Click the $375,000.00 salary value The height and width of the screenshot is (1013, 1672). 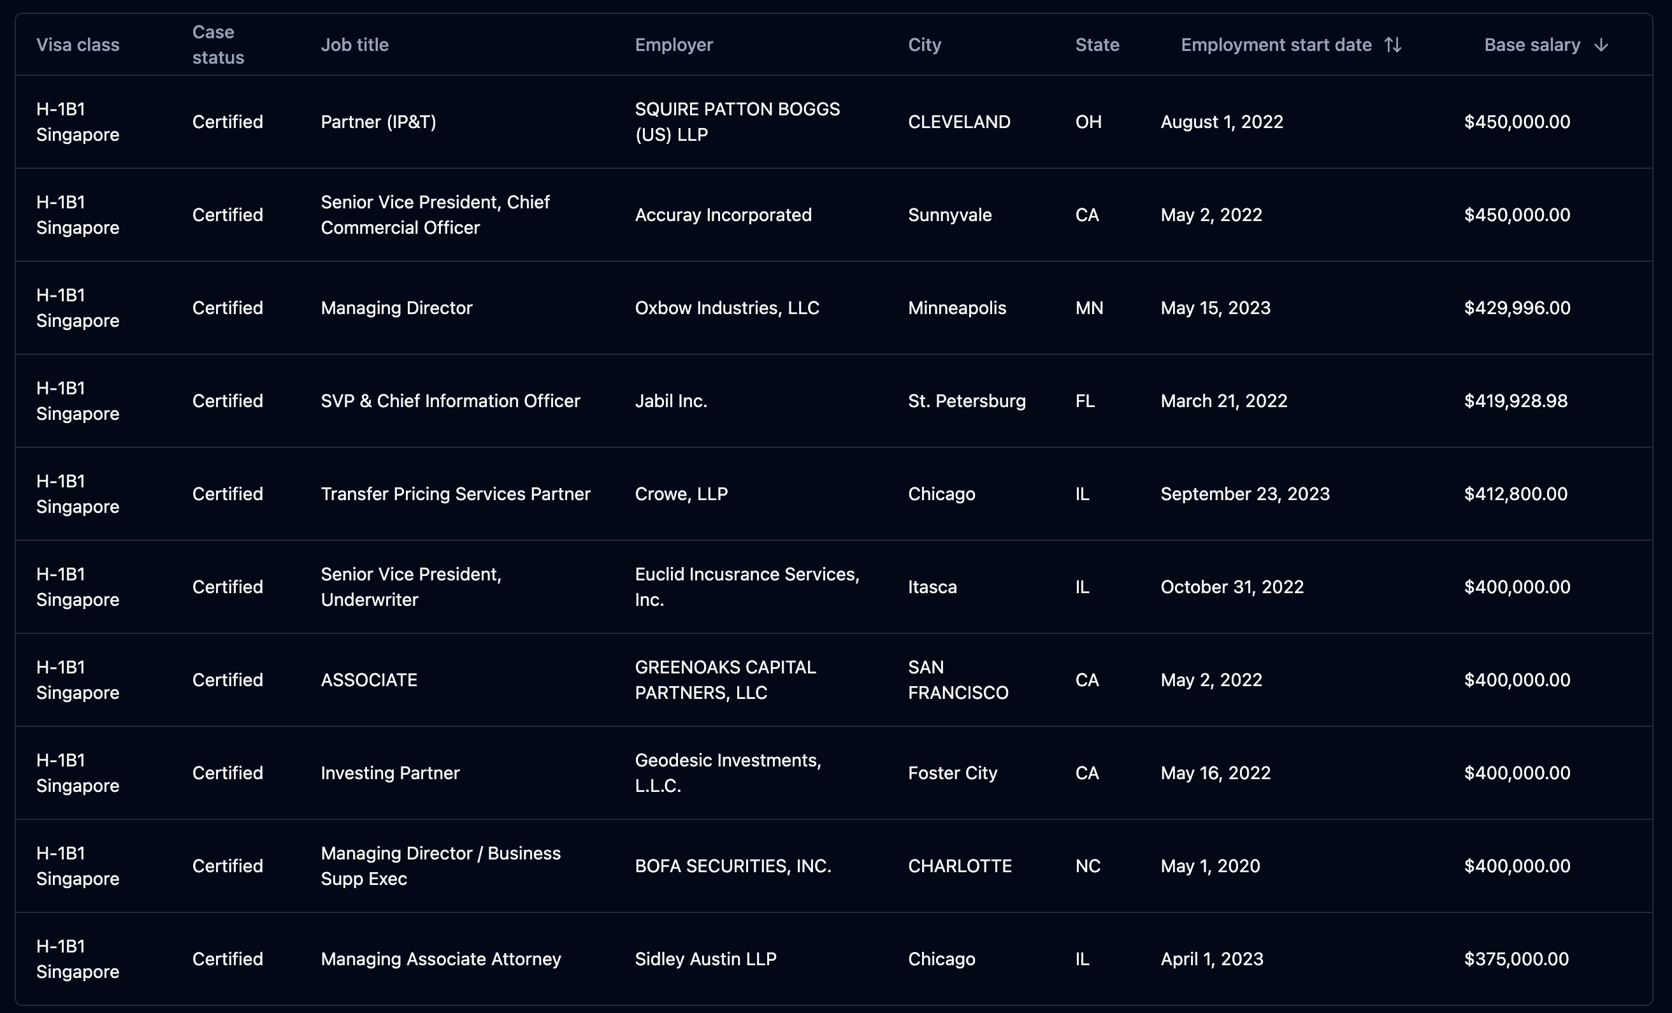click(x=1516, y=959)
